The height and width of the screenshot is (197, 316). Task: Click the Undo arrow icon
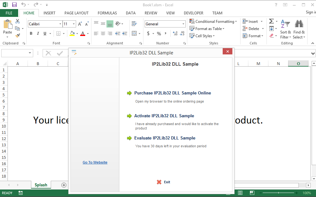point(23,4)
